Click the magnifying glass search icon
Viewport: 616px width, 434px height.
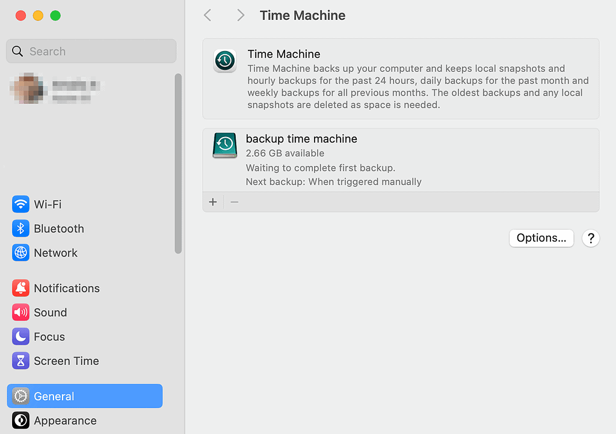(17, 51)
